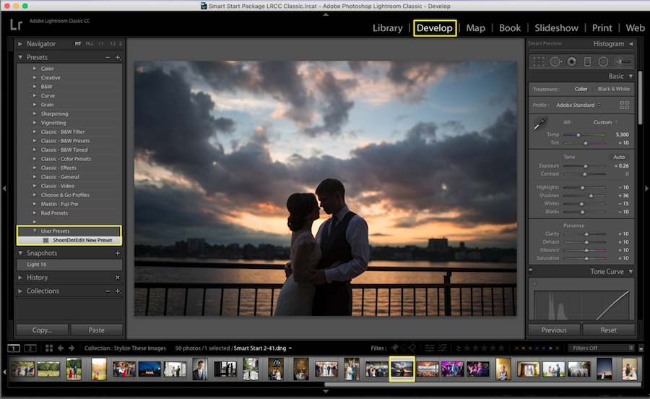Select the Spot Removal tool
The width and height of the screenshot is (650, 399).
coord(555,61)
